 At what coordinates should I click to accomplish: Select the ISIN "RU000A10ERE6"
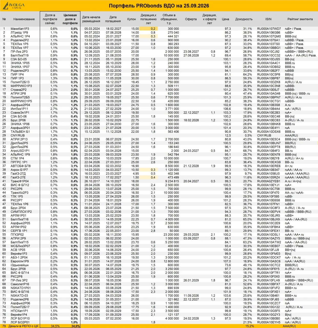pos(269,166)
